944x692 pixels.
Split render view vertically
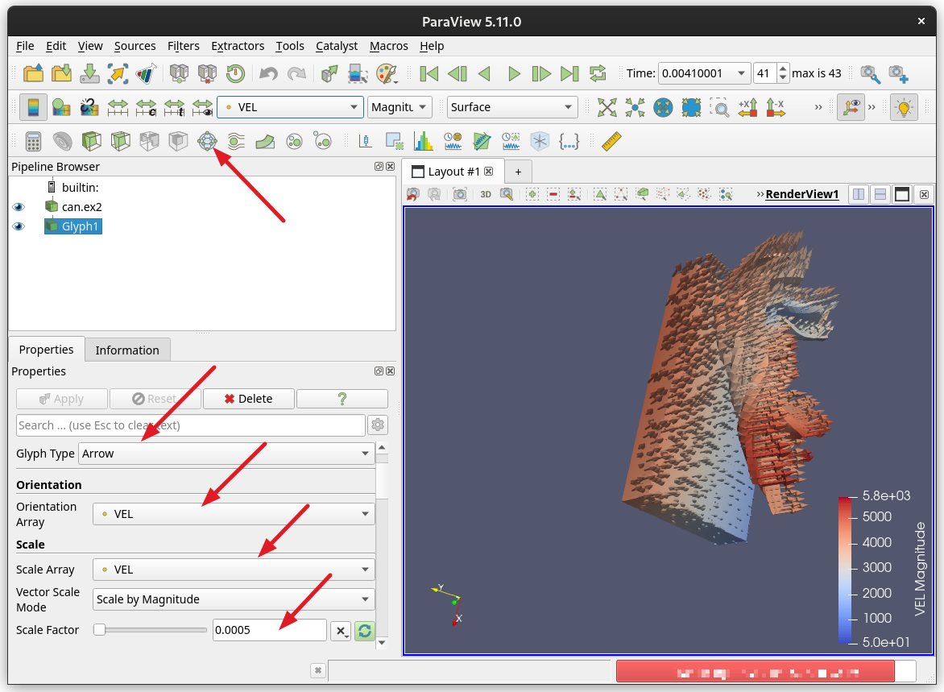(x=880, y=194)
